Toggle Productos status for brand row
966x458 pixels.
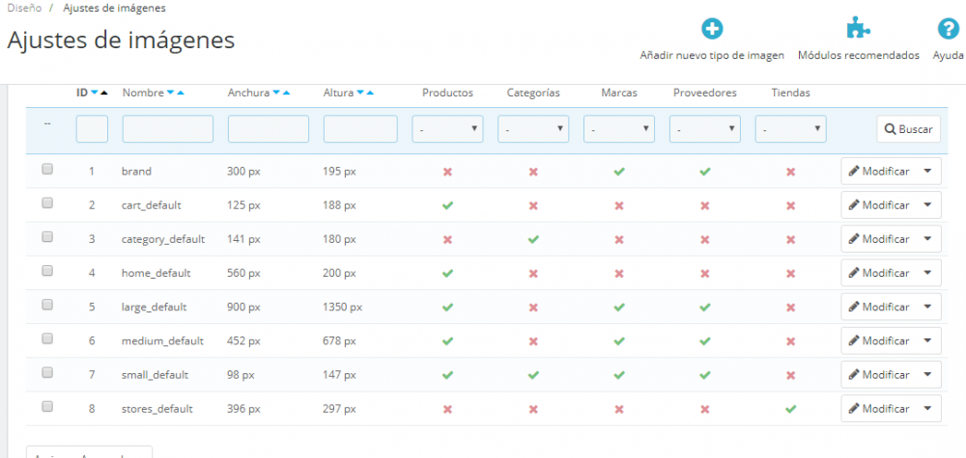447,172
